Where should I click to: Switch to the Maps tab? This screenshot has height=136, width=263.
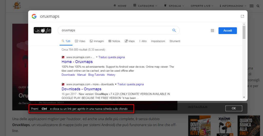(130, 41)
